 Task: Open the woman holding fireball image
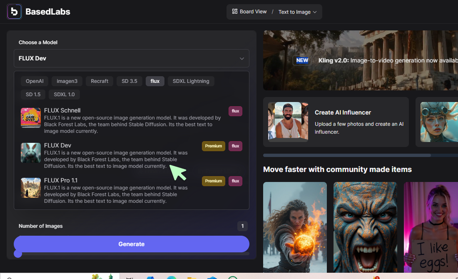(295, 227)
